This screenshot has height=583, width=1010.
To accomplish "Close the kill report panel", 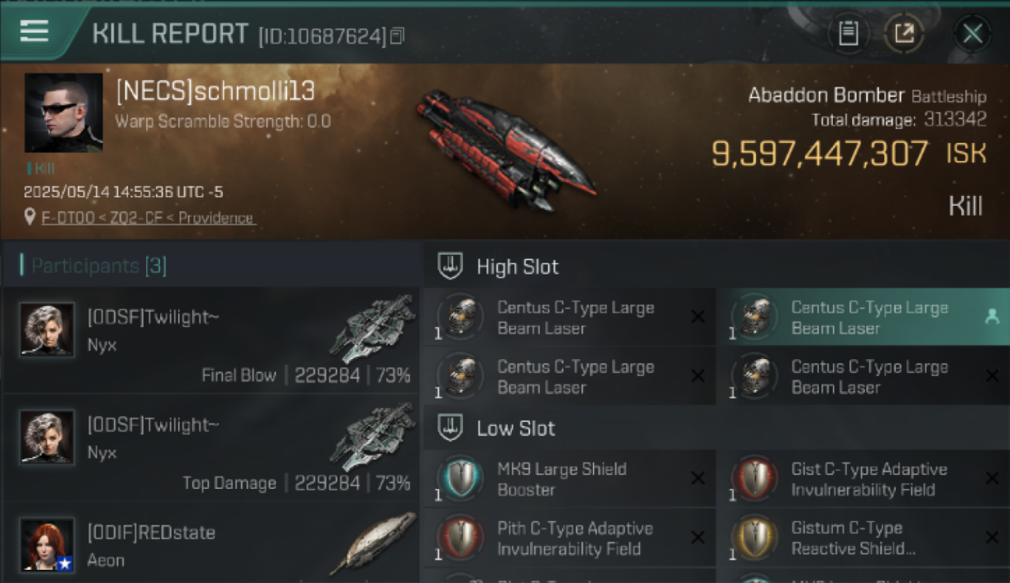I will pyautogui.click(x=973, y=33).
